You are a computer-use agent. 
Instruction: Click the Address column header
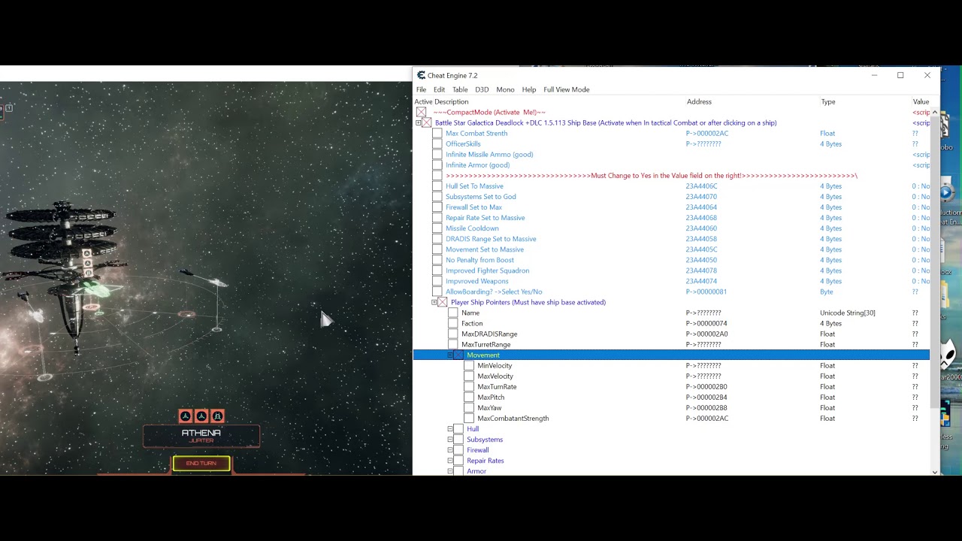(x=699, y=101)
